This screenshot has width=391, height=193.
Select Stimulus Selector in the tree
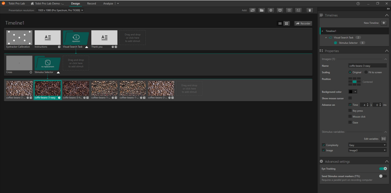point(348,43)
